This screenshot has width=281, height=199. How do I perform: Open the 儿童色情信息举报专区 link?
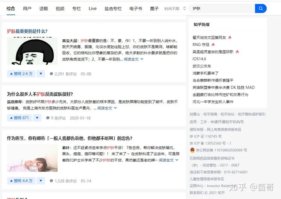(x=207, y=179)
